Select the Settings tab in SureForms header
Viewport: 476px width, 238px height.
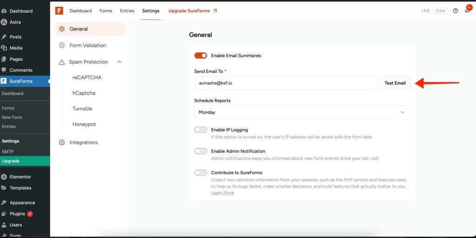pyautogui.click(x=151, y=11)
